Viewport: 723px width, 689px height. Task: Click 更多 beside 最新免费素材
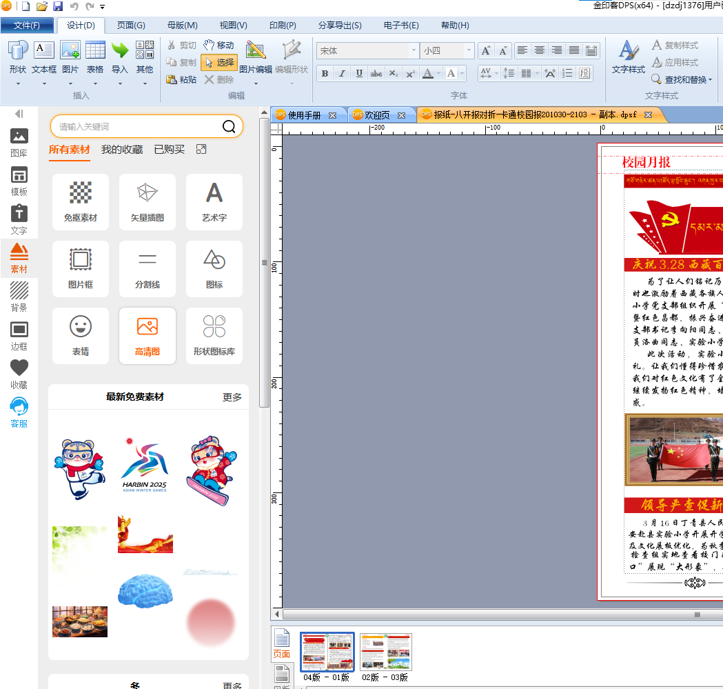[x=232, y=397]
